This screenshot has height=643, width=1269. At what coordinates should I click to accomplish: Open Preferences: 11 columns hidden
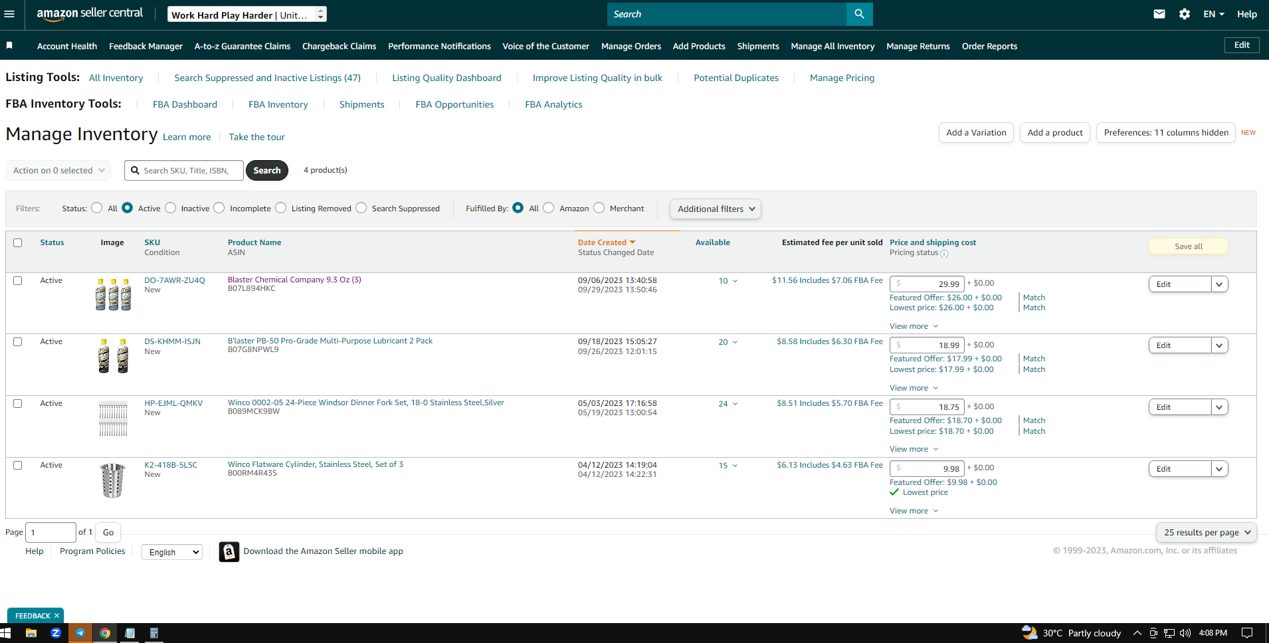[1166, 133]
